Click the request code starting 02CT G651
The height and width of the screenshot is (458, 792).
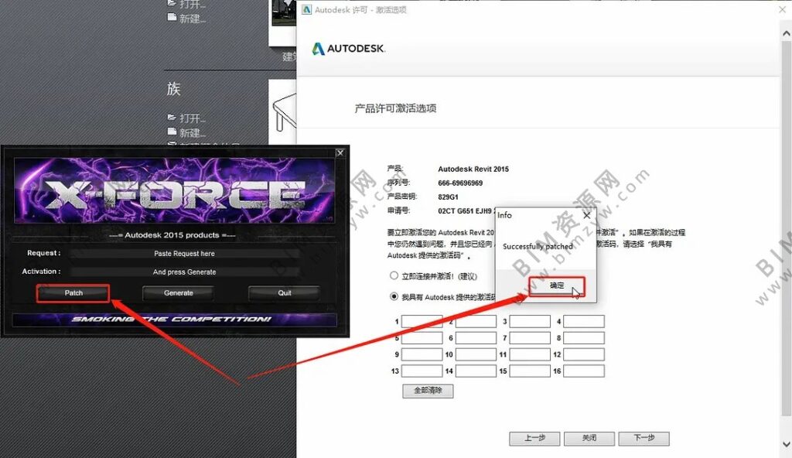coord(466,210)
